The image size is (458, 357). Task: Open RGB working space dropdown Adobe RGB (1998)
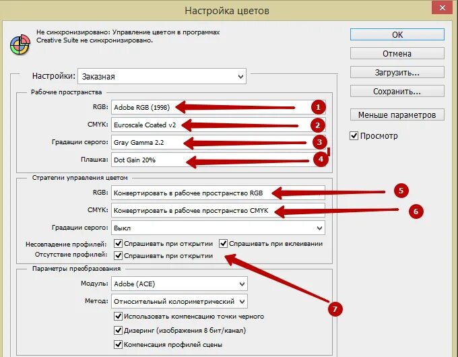click(x=218, y=107)
